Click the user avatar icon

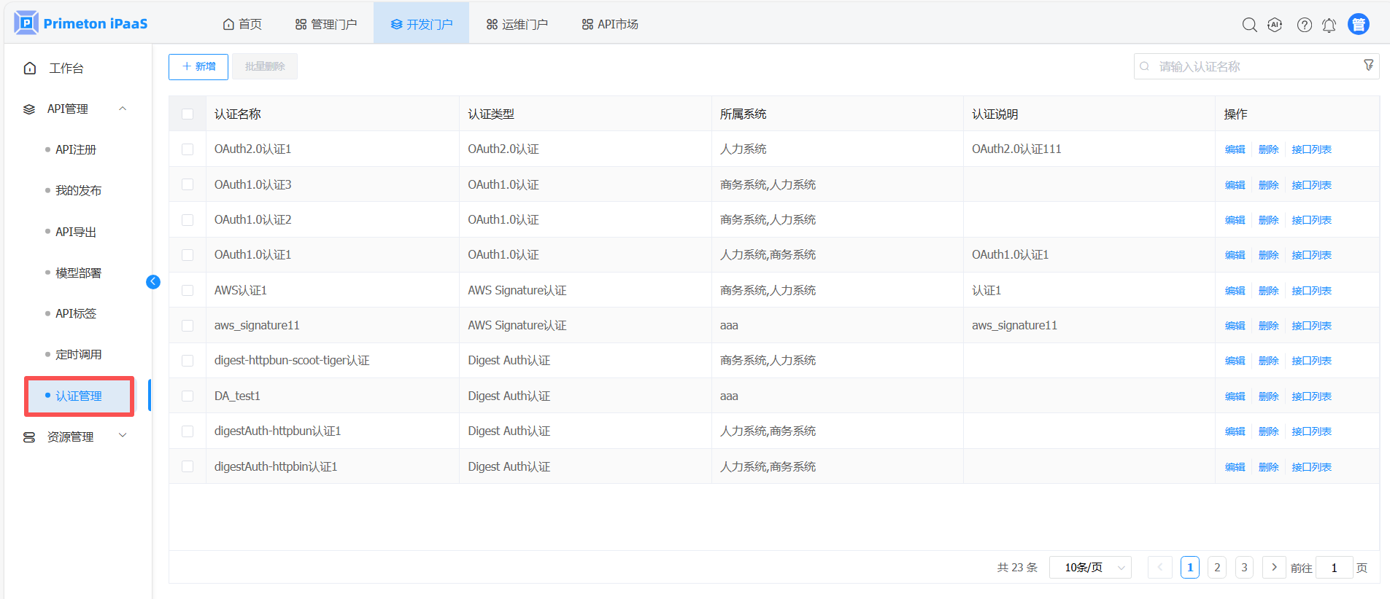[1358, 24]
